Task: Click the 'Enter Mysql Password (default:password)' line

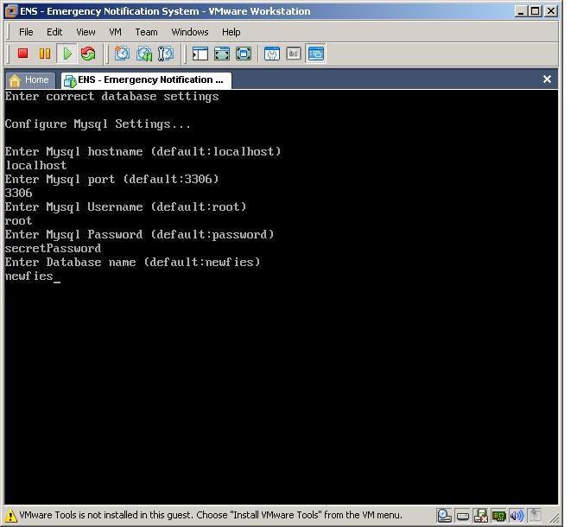Action: coord(139,235)
